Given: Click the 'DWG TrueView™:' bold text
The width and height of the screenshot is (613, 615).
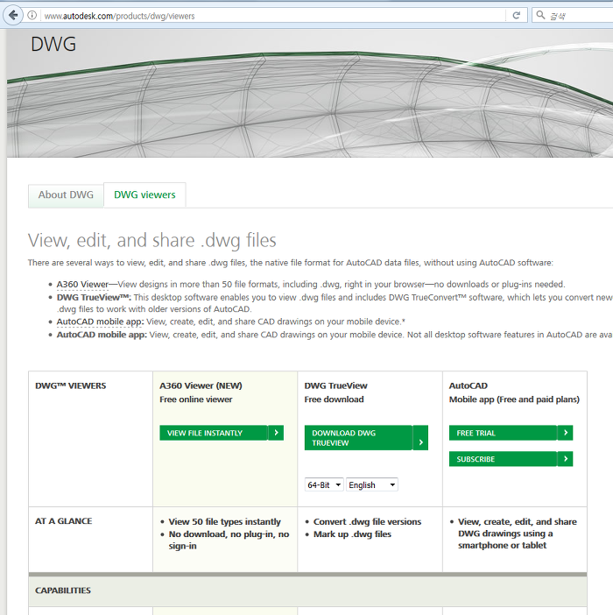Looking at the screenshot, I should pos(94,297).
